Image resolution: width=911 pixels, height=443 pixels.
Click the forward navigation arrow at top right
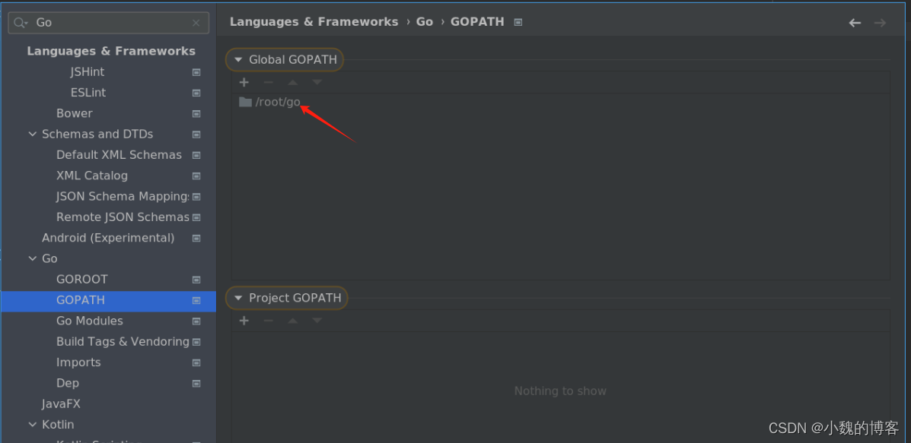click(881, 22)
